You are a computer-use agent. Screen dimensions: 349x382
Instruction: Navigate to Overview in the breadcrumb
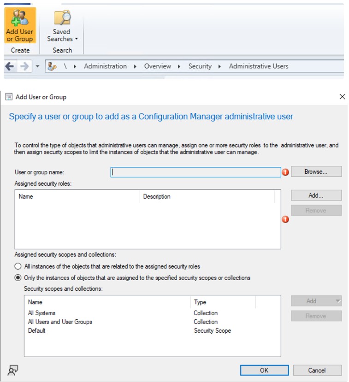click(x=157, y=66)
